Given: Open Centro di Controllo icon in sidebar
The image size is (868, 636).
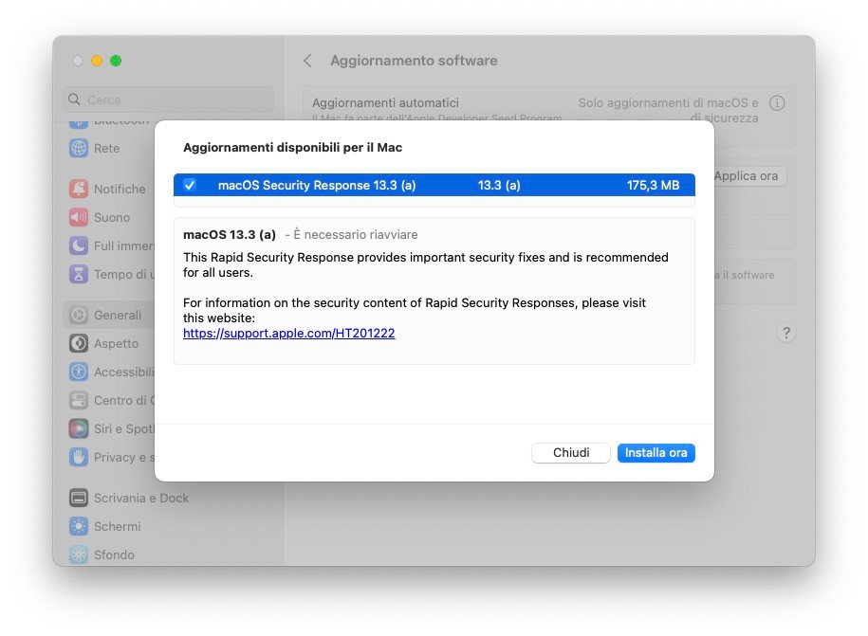Looking at the screenshot, I should (79, 400).
